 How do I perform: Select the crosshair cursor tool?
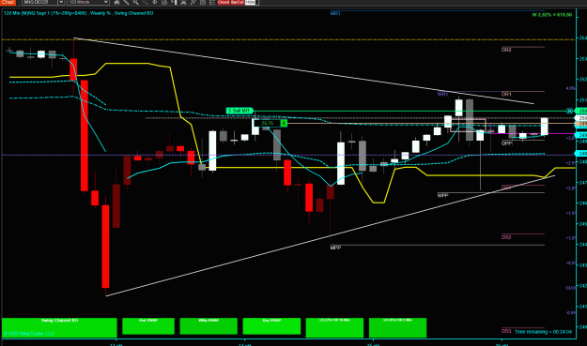click(155, 2)
